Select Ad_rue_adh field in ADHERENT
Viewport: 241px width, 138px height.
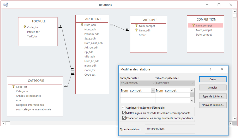coord(91,48)
